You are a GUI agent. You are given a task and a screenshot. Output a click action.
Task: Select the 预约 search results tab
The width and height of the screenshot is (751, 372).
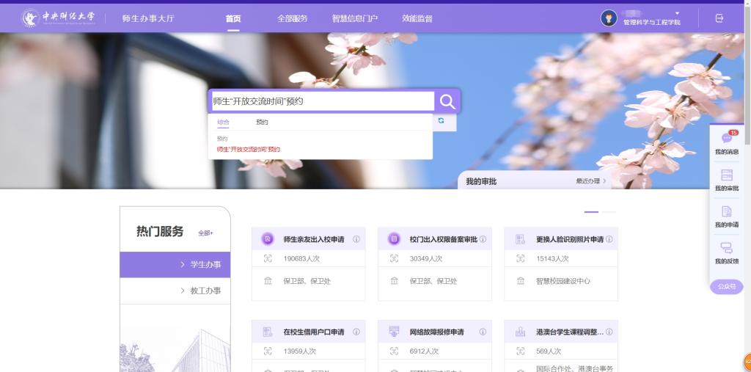pyautogui.click(x=262, y=122)
